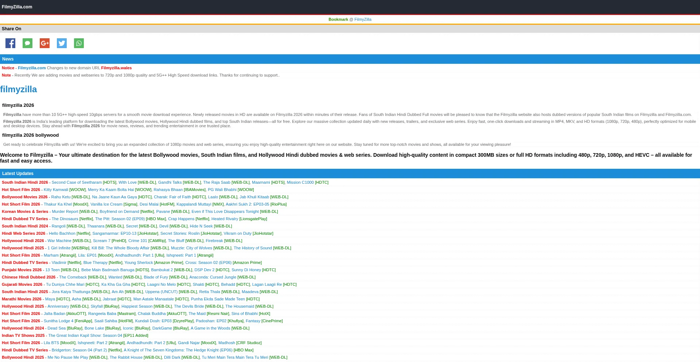Open Anaconda: Cursed Jungle movie
Image resolution: width=700 pixels, height=362 pixels.
(213, 277)
